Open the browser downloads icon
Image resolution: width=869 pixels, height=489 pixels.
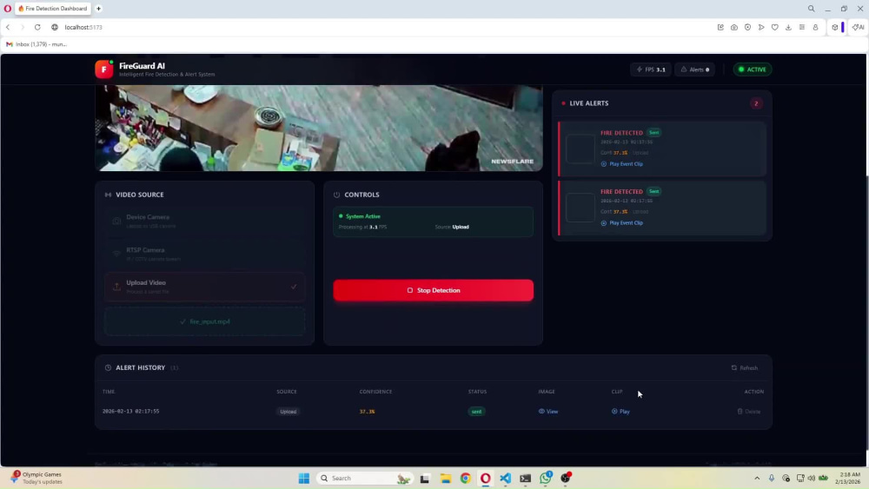788,27
